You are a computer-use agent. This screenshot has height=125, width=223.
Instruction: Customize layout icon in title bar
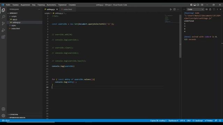click(202, 5)
